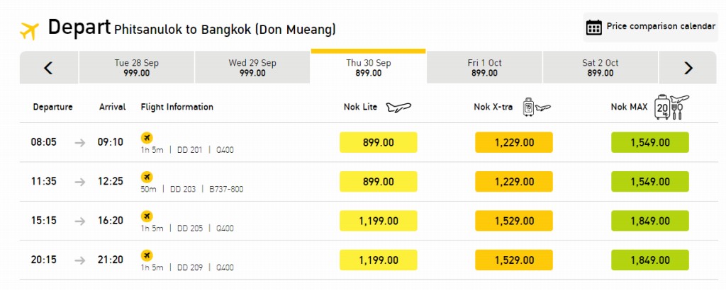Viewport: 726px width, 290px height.
Task: Go to previous dates with left chevron
Action: pyautogui.click(x=49, y=68)
